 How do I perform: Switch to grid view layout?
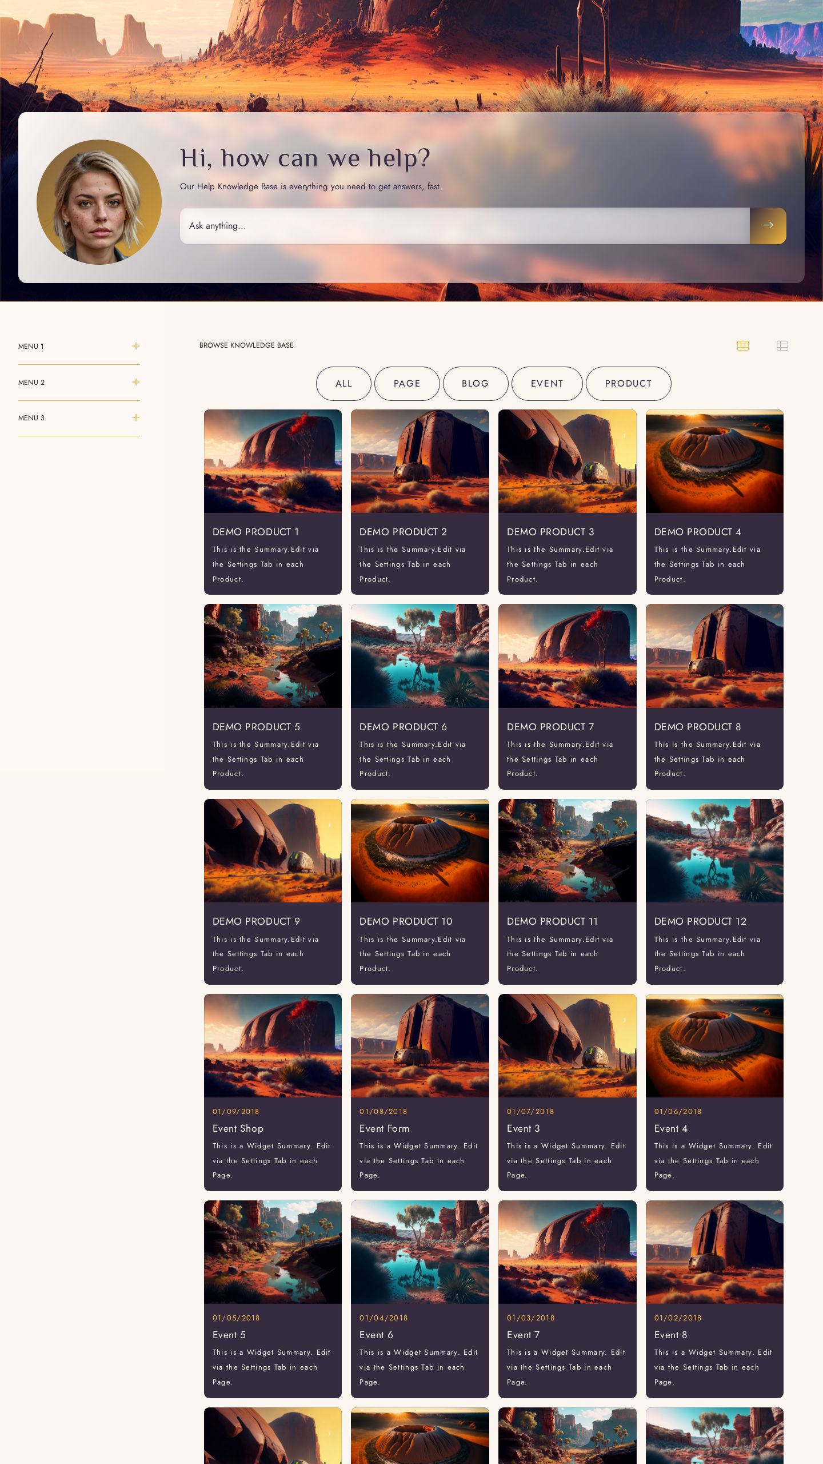(742, 345)
